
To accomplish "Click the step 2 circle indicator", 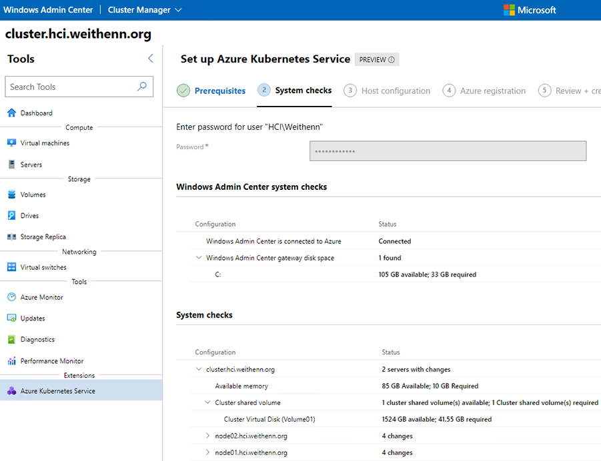I will (263, 90).
